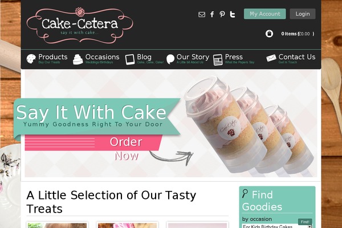This screenshot has width=342, height=228.
Task: Click the email envelope icon in header
Action: pos(202,14)
